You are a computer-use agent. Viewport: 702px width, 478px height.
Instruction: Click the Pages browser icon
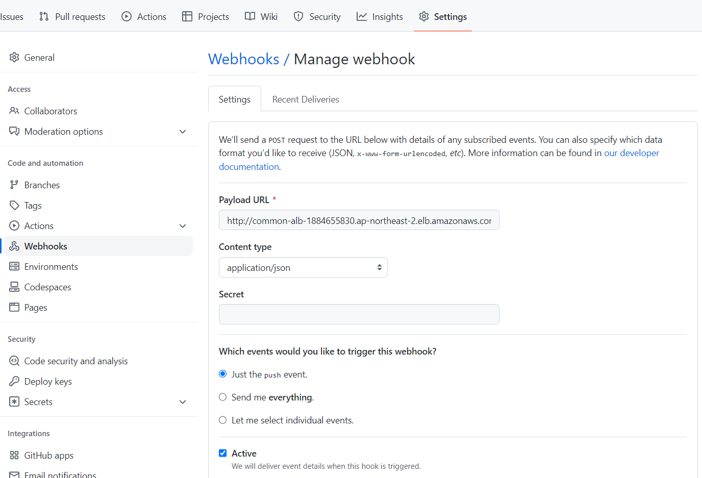14,307
